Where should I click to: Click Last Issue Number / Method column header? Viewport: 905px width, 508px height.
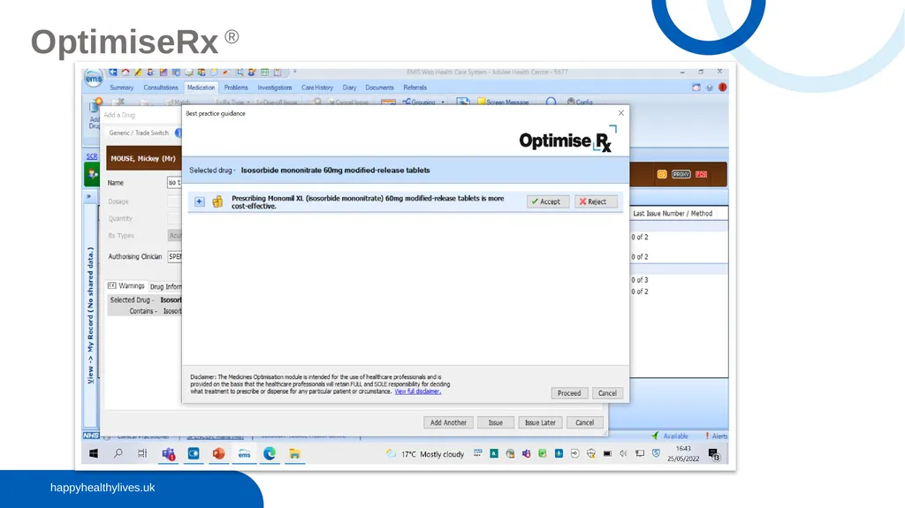pyautogui.click(x=673, y=214)
